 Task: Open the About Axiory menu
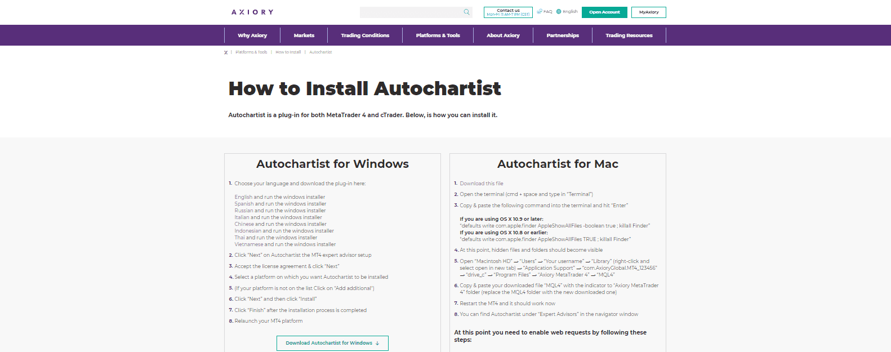[x=503, y=35]
